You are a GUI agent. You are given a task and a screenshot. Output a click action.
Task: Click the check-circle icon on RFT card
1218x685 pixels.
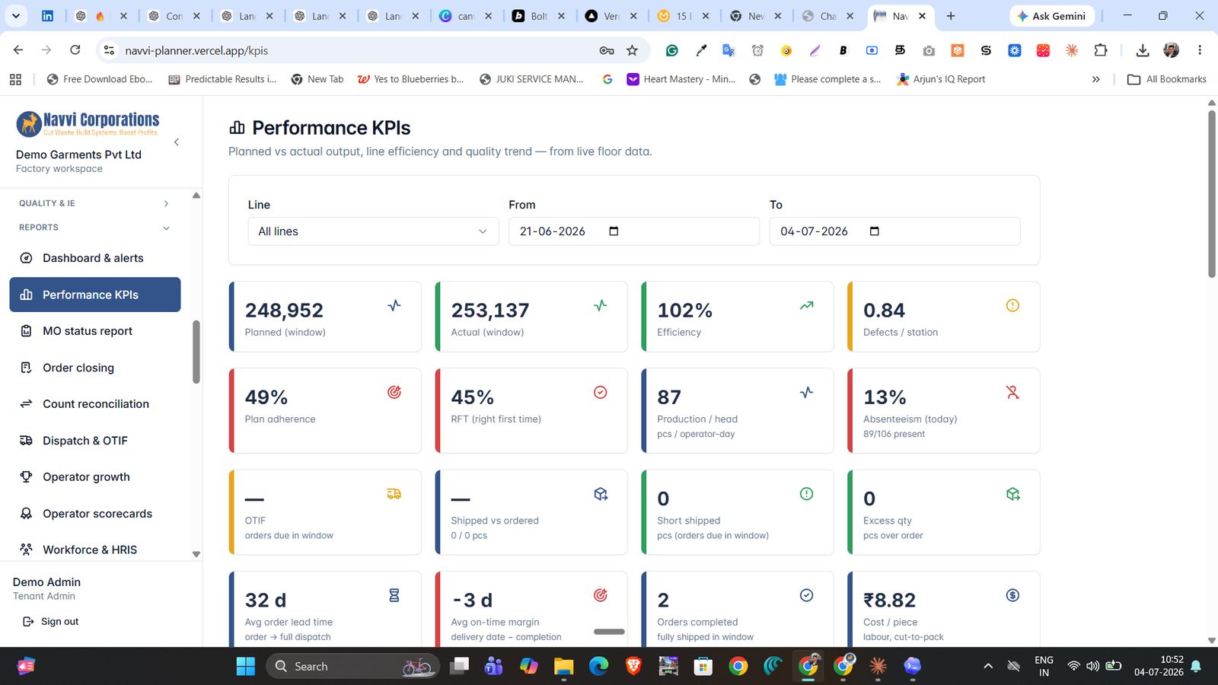(x=601, y=392)
